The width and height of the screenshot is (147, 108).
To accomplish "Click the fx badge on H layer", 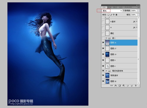I will 134,27.
